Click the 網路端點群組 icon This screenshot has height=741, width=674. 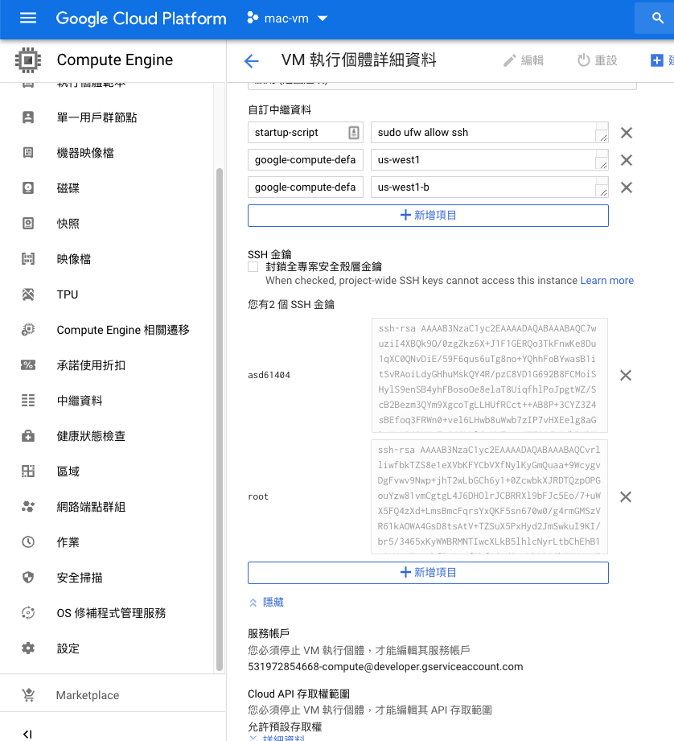(x=28, y=507)
